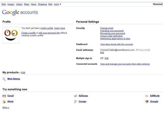Expand the more dropdown in top bar
Viewport: 163px width, 113px height.
pyautogui.click(x=57, y=4)
